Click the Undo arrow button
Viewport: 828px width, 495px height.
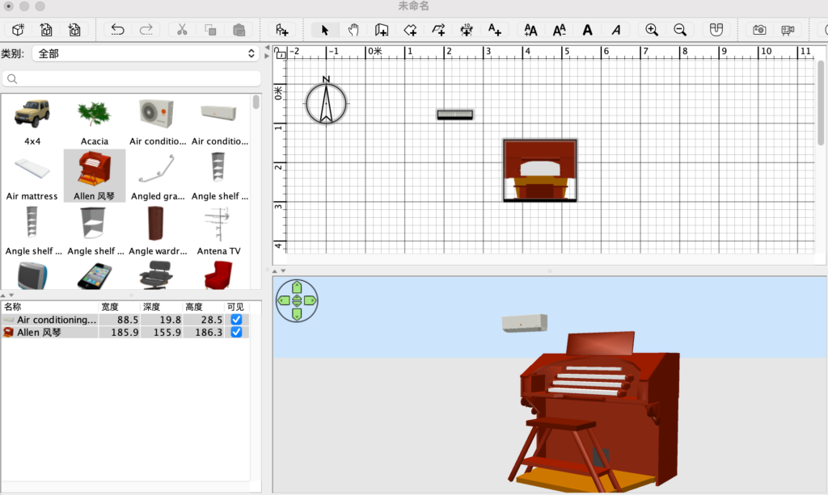click(116, 30)
